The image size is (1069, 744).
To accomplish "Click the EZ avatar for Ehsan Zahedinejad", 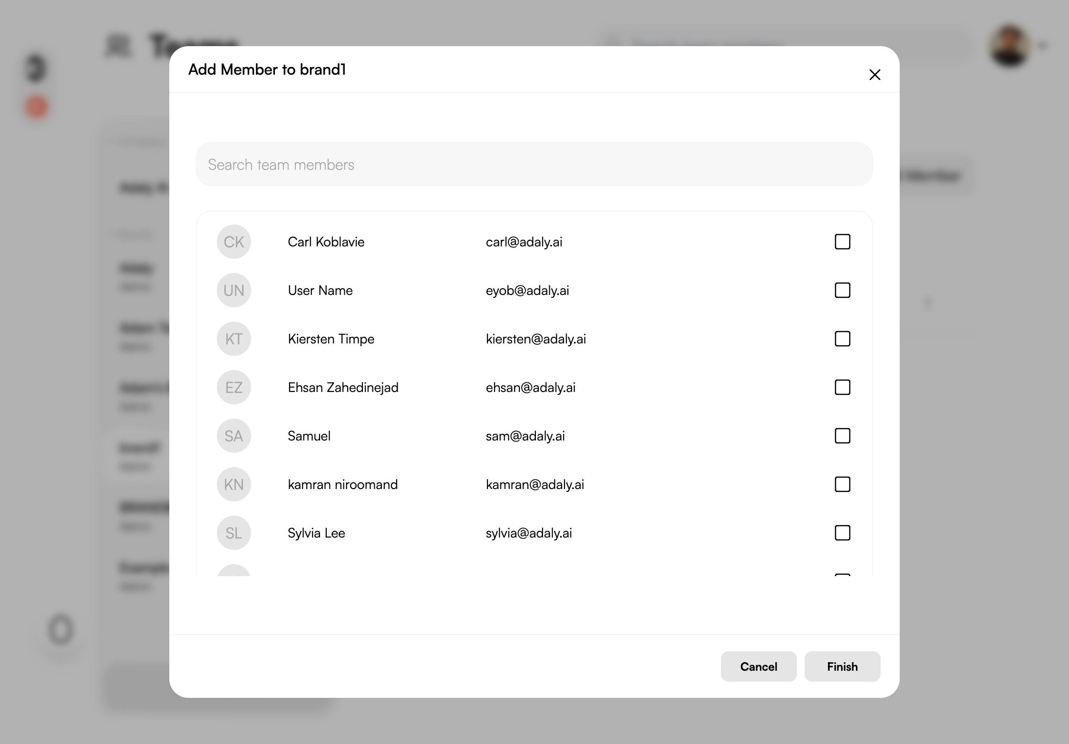I will (x=233, y=387).
